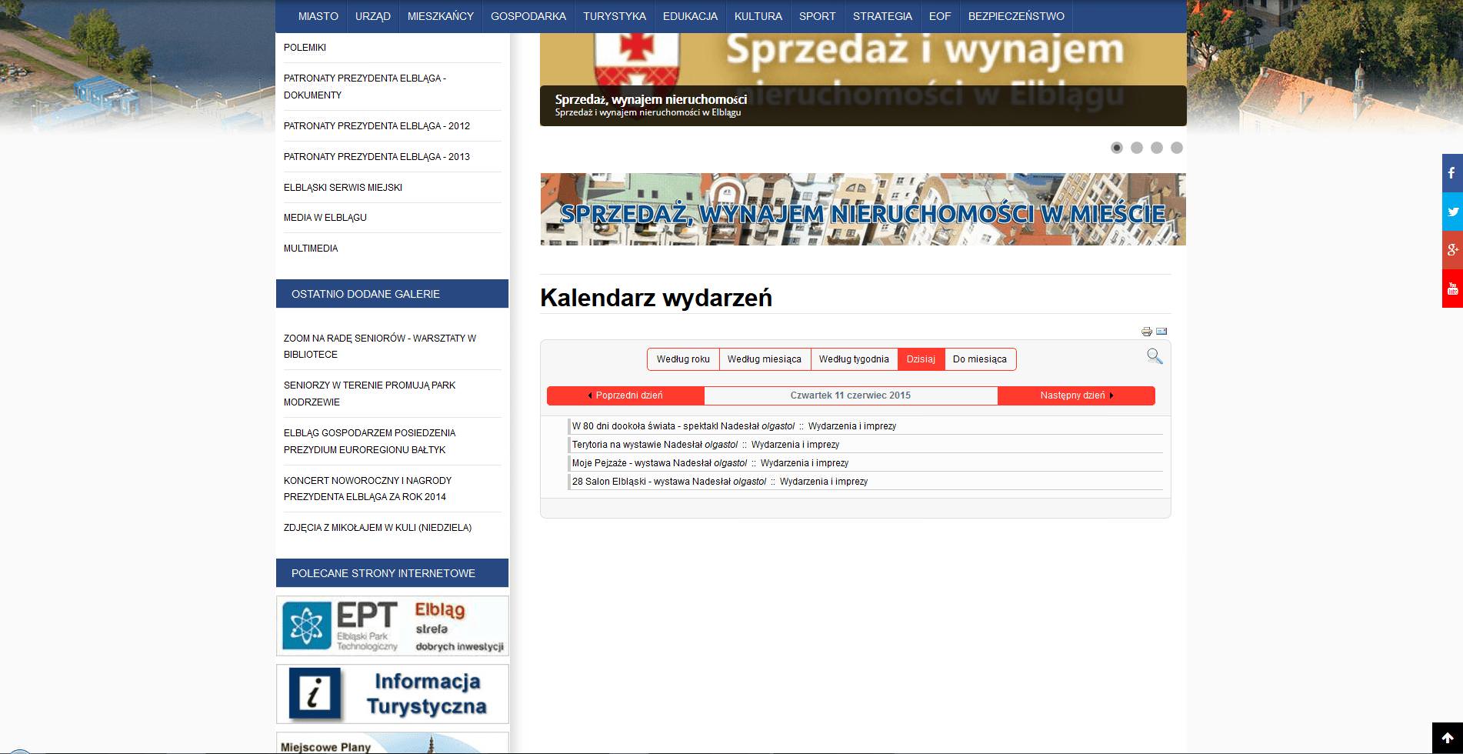
Task: Email the calendar page
Action: click(1161, 331)
